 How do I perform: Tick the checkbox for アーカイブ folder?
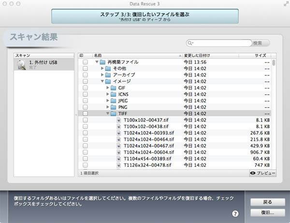point(85,75)
